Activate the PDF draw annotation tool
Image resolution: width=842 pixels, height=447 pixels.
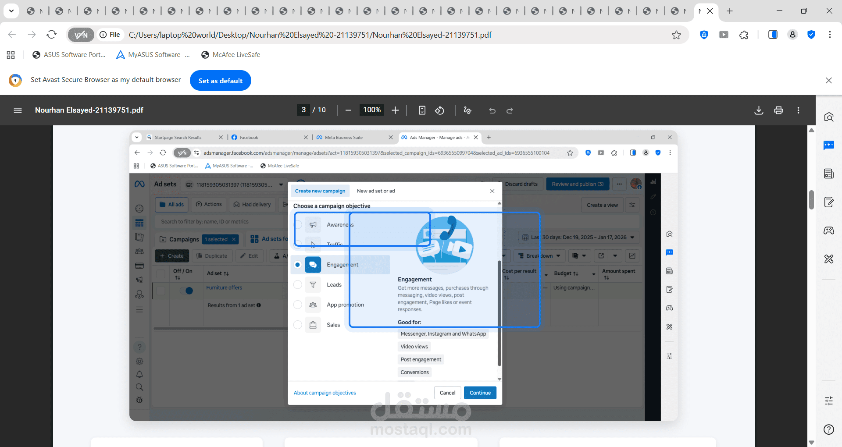pyautogui.click(x=467, y=110)
